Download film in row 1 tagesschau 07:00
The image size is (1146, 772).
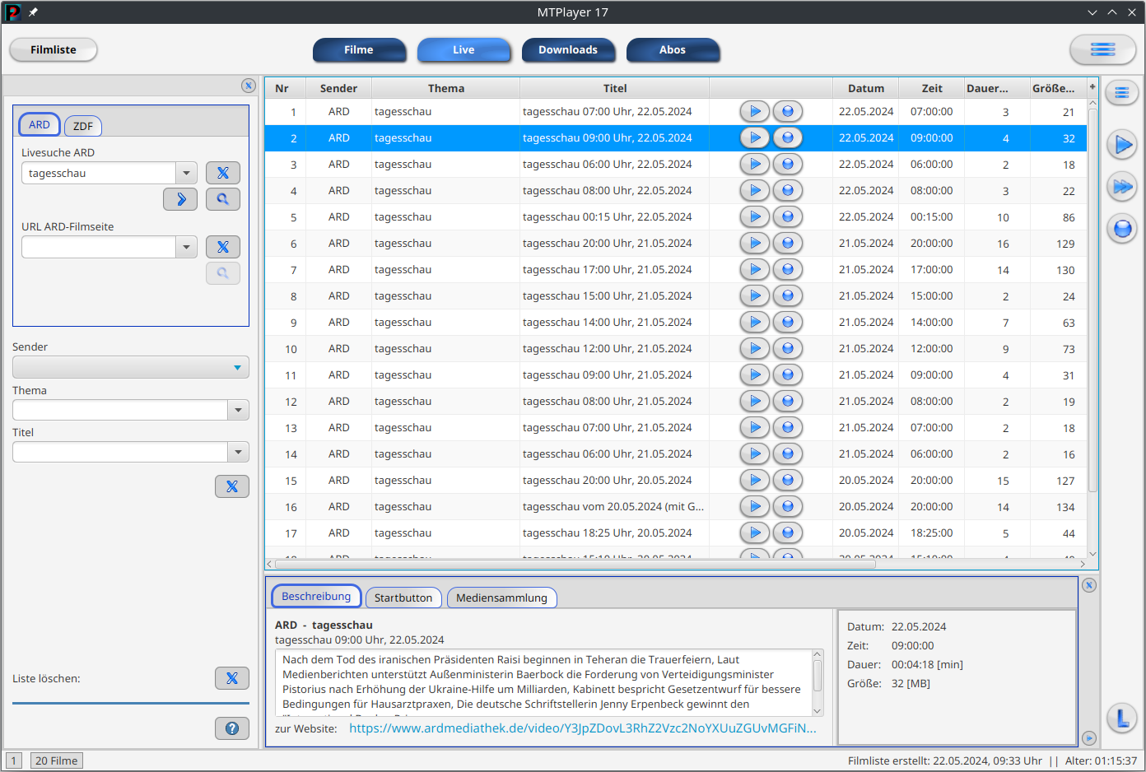coord(788,111)
